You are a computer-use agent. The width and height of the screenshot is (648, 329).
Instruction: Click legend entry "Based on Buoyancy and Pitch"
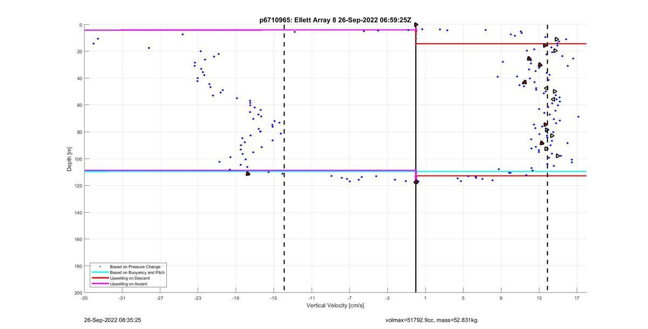[x=137, y=272]
